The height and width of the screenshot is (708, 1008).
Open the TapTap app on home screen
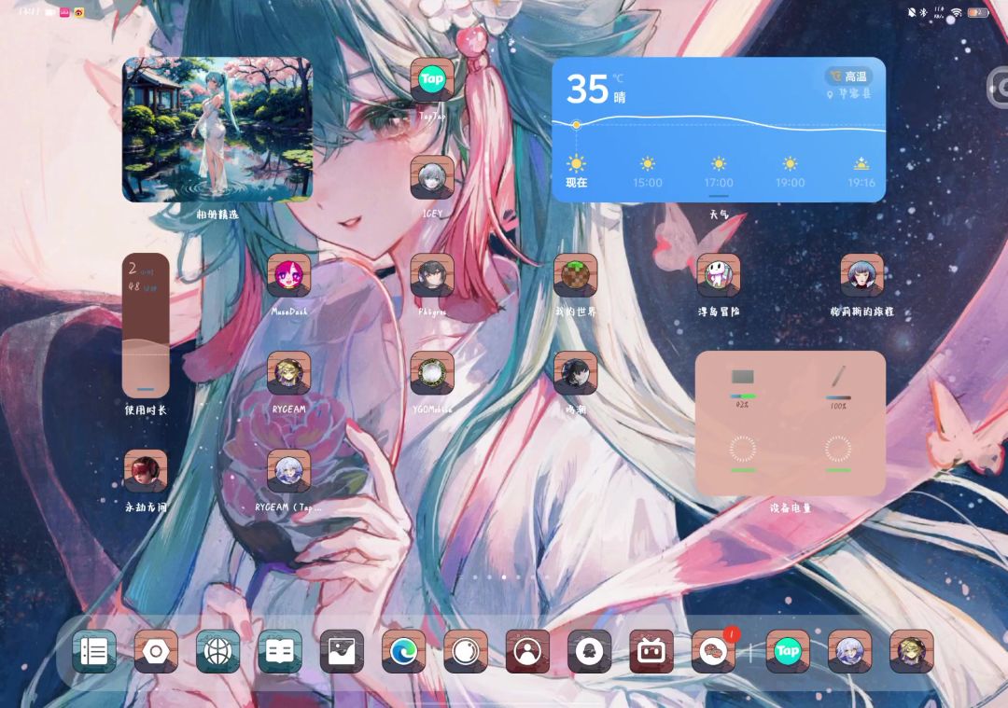coord(432,79)
